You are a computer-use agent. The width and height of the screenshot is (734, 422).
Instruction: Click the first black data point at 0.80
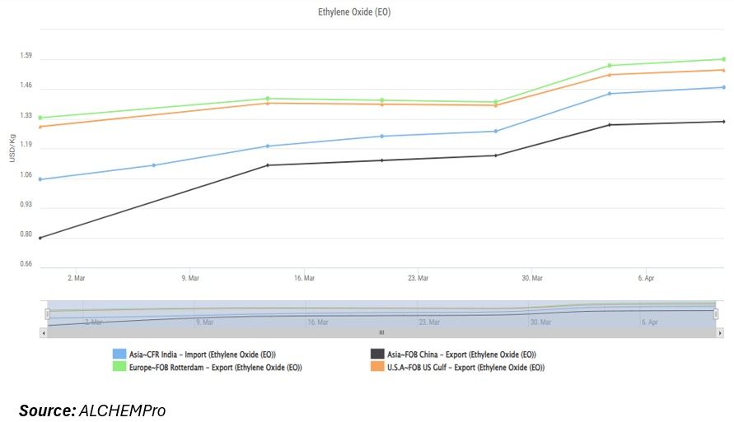(40, 238)
